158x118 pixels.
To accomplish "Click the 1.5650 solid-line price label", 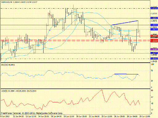I will [x=154, y=25].
